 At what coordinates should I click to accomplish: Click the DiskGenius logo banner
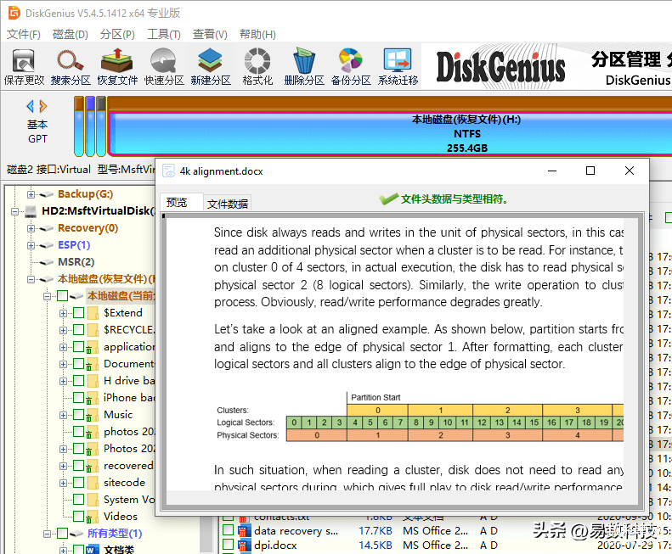pyautogui.click(x=500, y=67)
